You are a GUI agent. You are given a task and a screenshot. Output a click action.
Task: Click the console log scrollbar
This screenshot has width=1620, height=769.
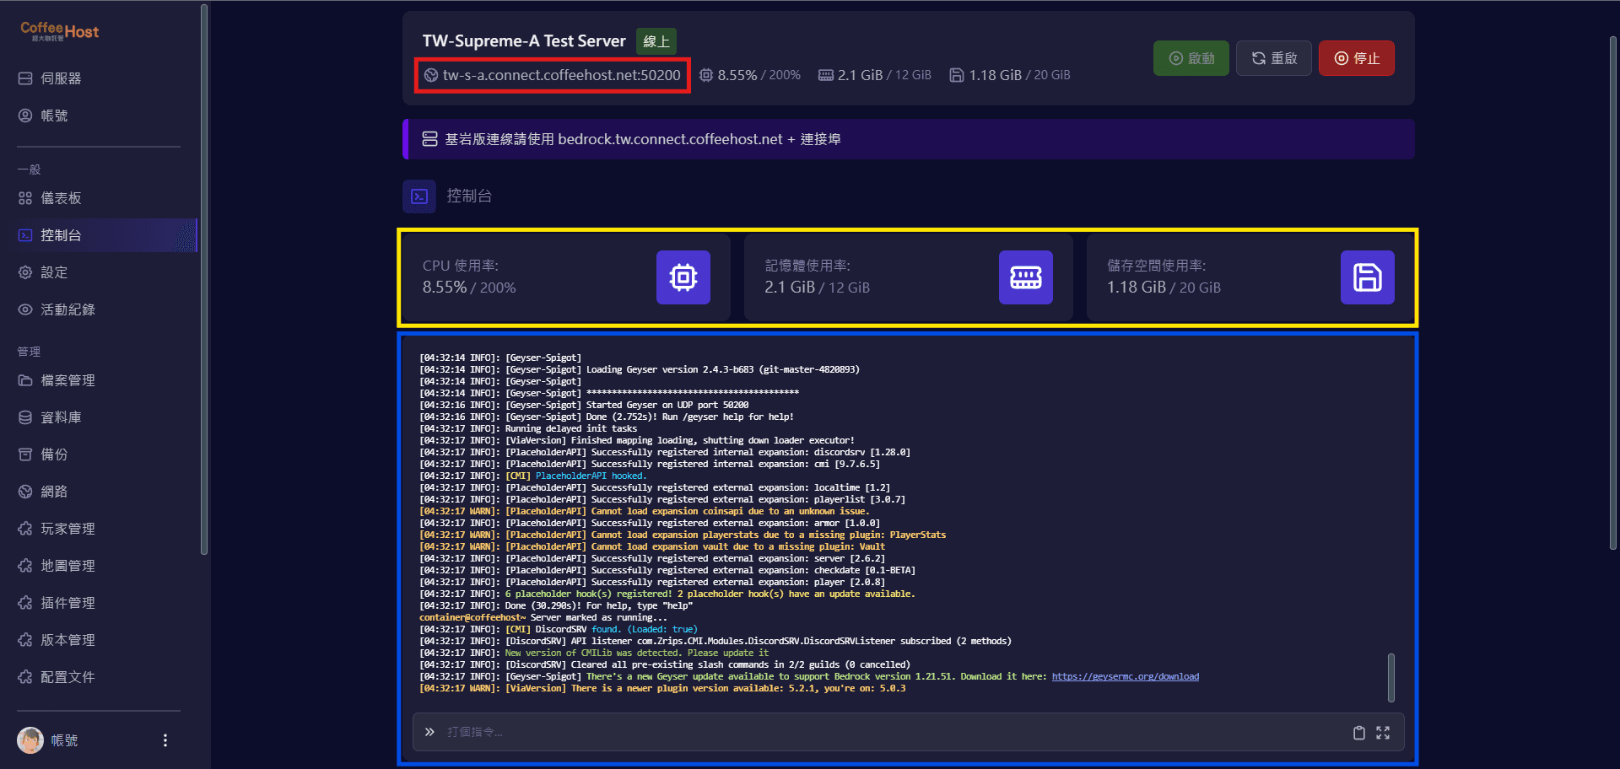pyautogui.click(x=1391, y=677)
